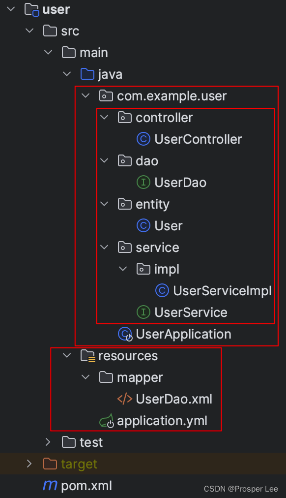Image resolution: width=286 pixels, height=498 pixels.
Task: Select the 'com.example.user' label
Action: pyautogui.click(x=172, y=96)
